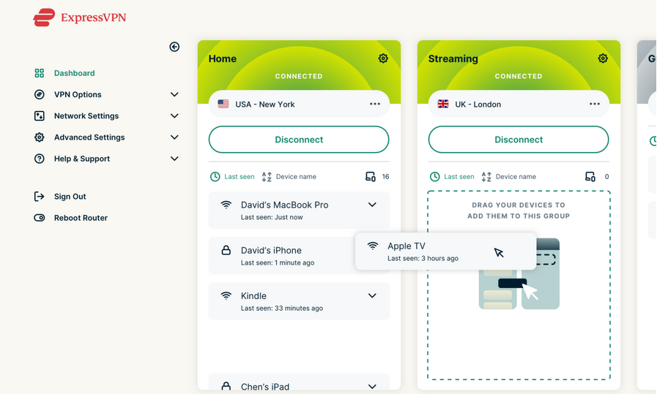657x394 pixels.
Task: Click the Home device count icon
Action: pyautogui.click(x=371, y=176)
